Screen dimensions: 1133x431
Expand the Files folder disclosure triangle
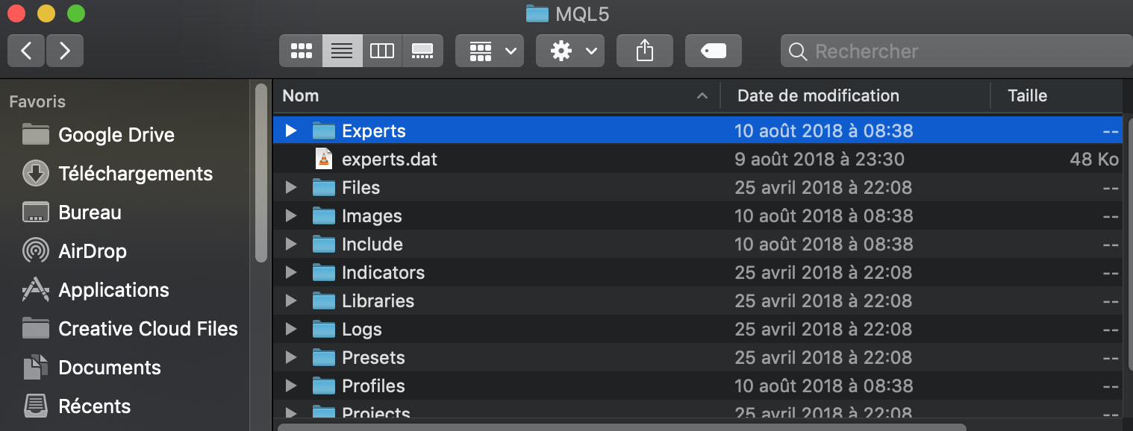pyautogui.click(x=291, y=187)
